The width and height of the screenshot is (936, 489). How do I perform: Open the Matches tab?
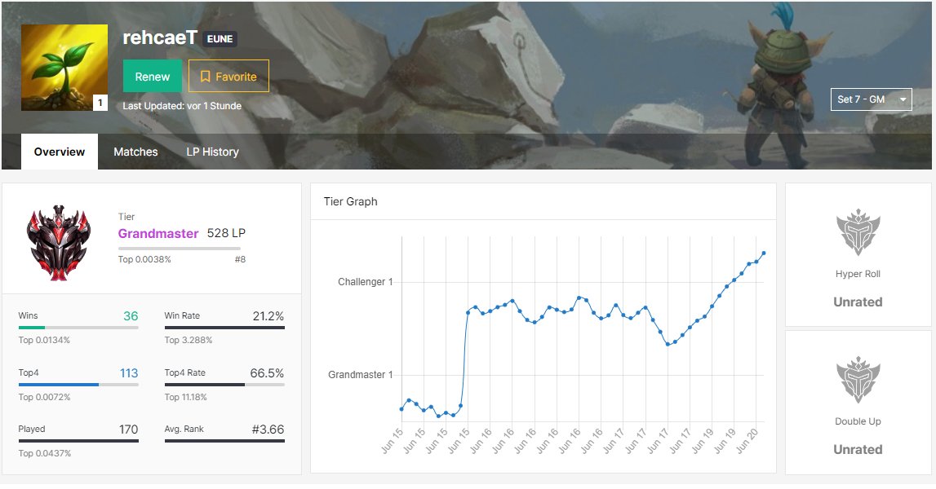pyautogui.click(x=135, y=152)
